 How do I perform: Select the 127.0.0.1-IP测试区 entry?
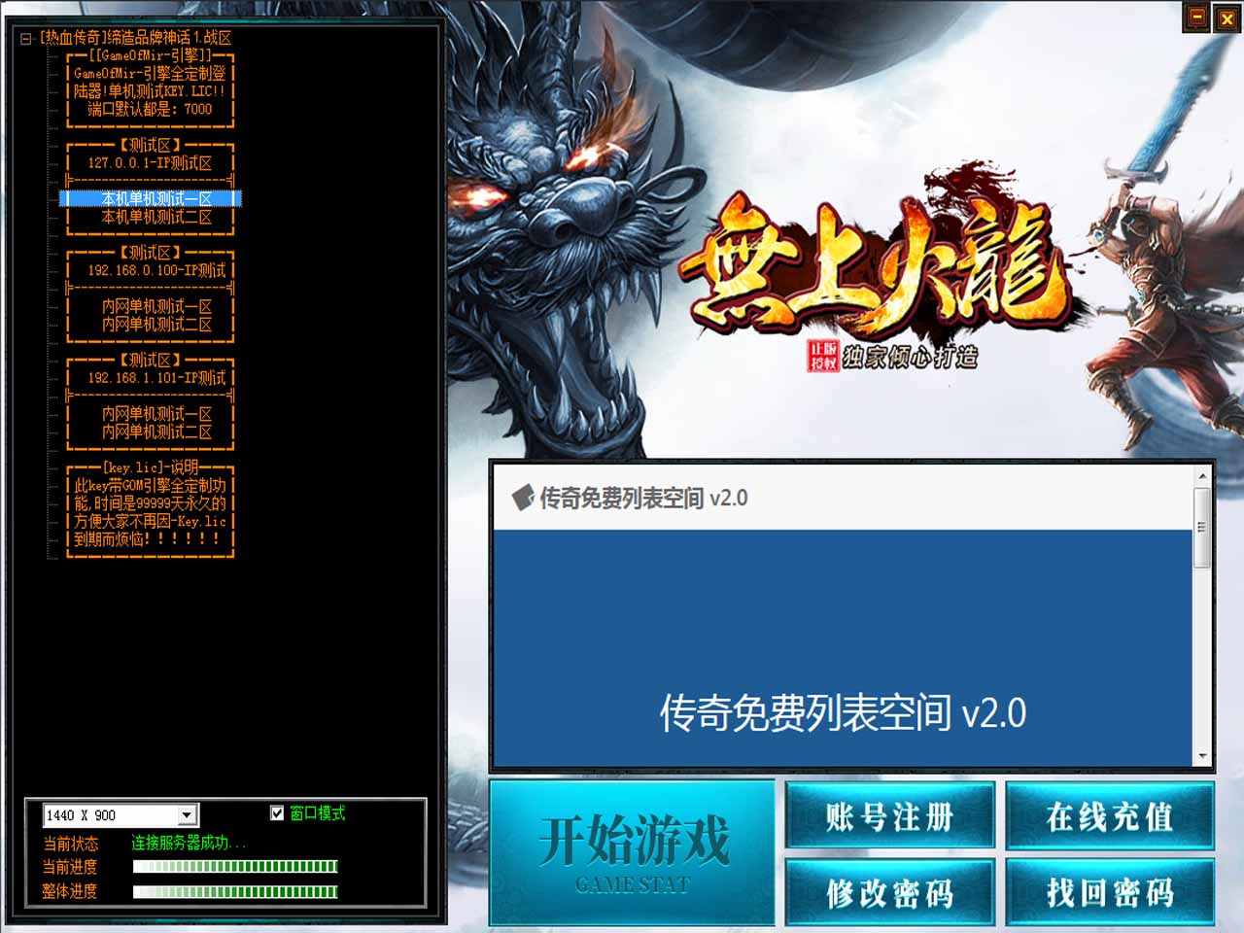point(150,163)
